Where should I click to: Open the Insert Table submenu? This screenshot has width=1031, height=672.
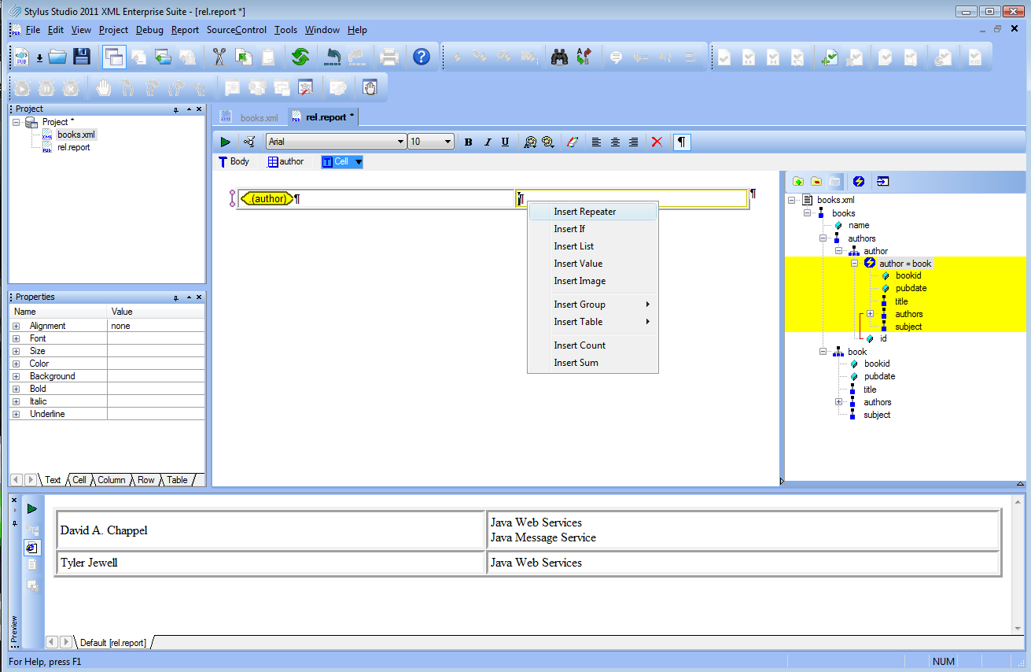click(592, 322)
